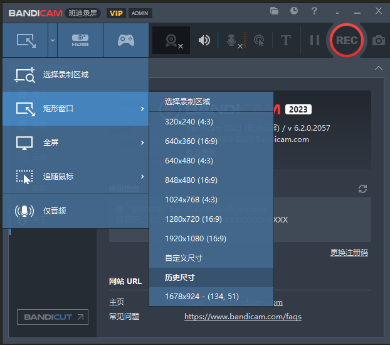Select the 640x360 (16:9) size
Screen dimensions: 390x345
[211, 141]
